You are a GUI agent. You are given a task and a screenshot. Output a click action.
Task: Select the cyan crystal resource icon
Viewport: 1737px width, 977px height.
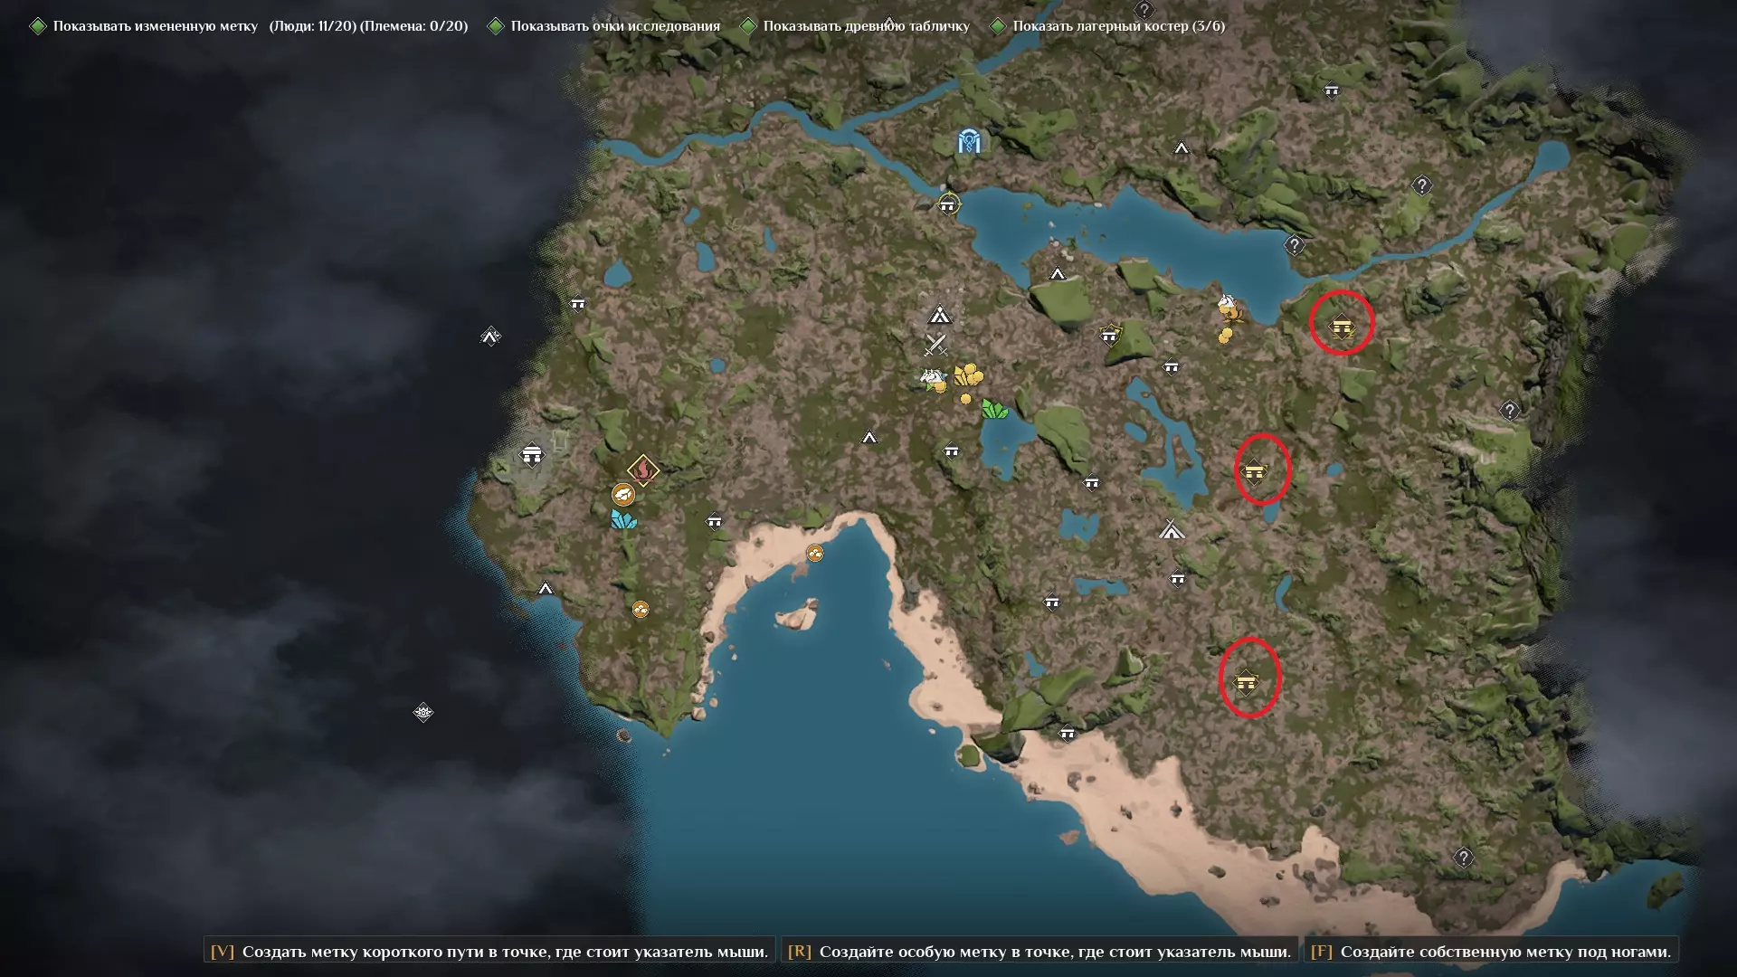pos(622,519)
